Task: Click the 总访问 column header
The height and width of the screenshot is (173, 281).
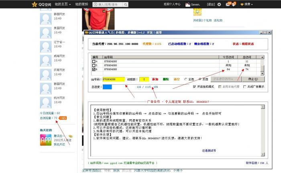Action: pyautogui.click(x=247, y=57)
